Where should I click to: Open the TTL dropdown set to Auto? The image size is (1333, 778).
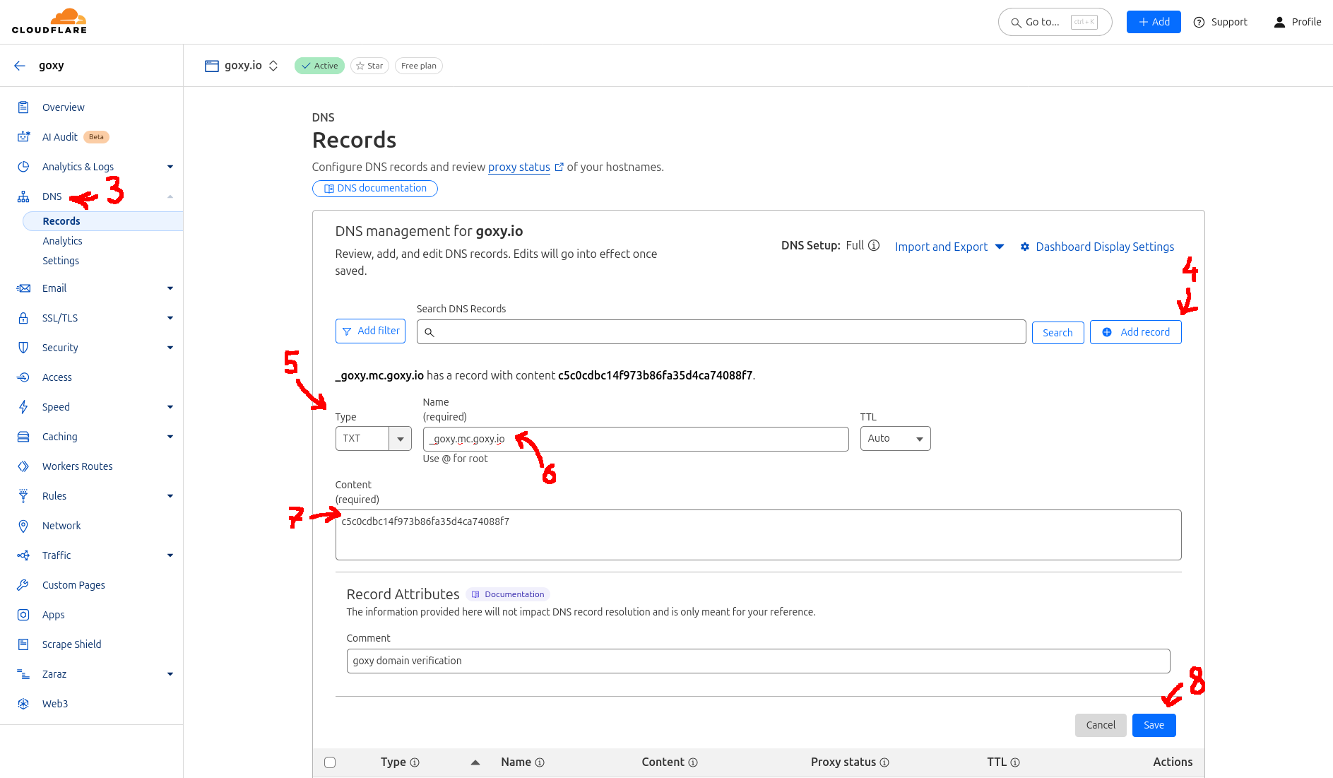coord(894,438)
